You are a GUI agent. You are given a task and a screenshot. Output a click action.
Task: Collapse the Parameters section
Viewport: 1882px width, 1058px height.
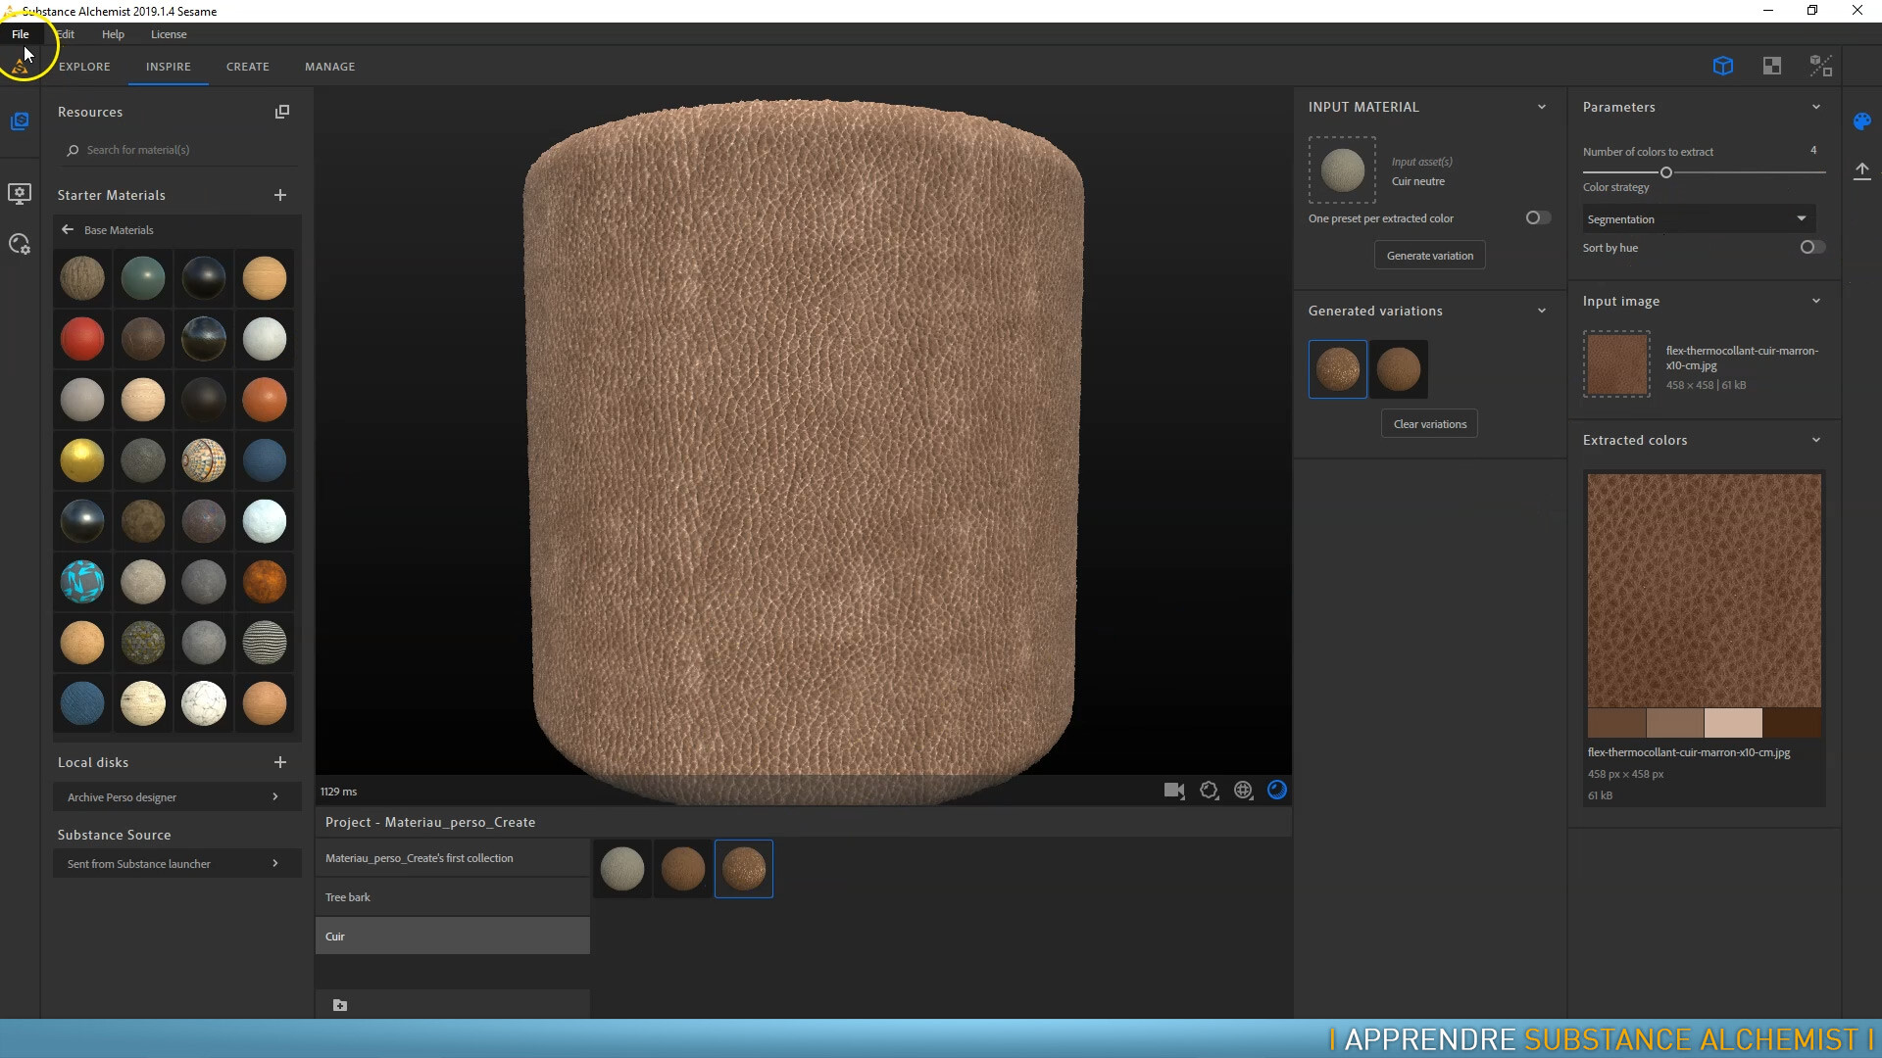click(x=1816, y=107)
